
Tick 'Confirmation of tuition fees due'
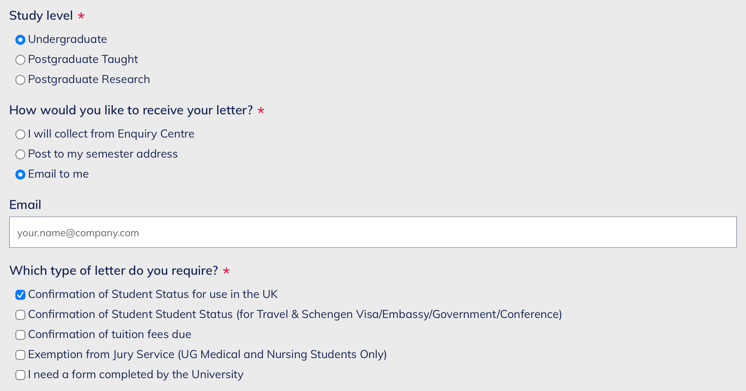(20, 335)
